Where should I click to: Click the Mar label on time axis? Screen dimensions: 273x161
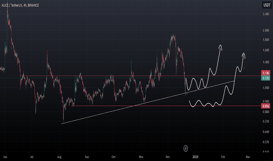point(248,157)
